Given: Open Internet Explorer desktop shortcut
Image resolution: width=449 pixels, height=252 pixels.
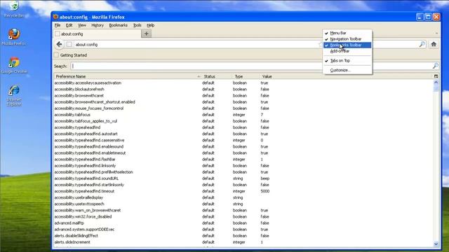Looking at the screenshot, I should pos(14,95).
